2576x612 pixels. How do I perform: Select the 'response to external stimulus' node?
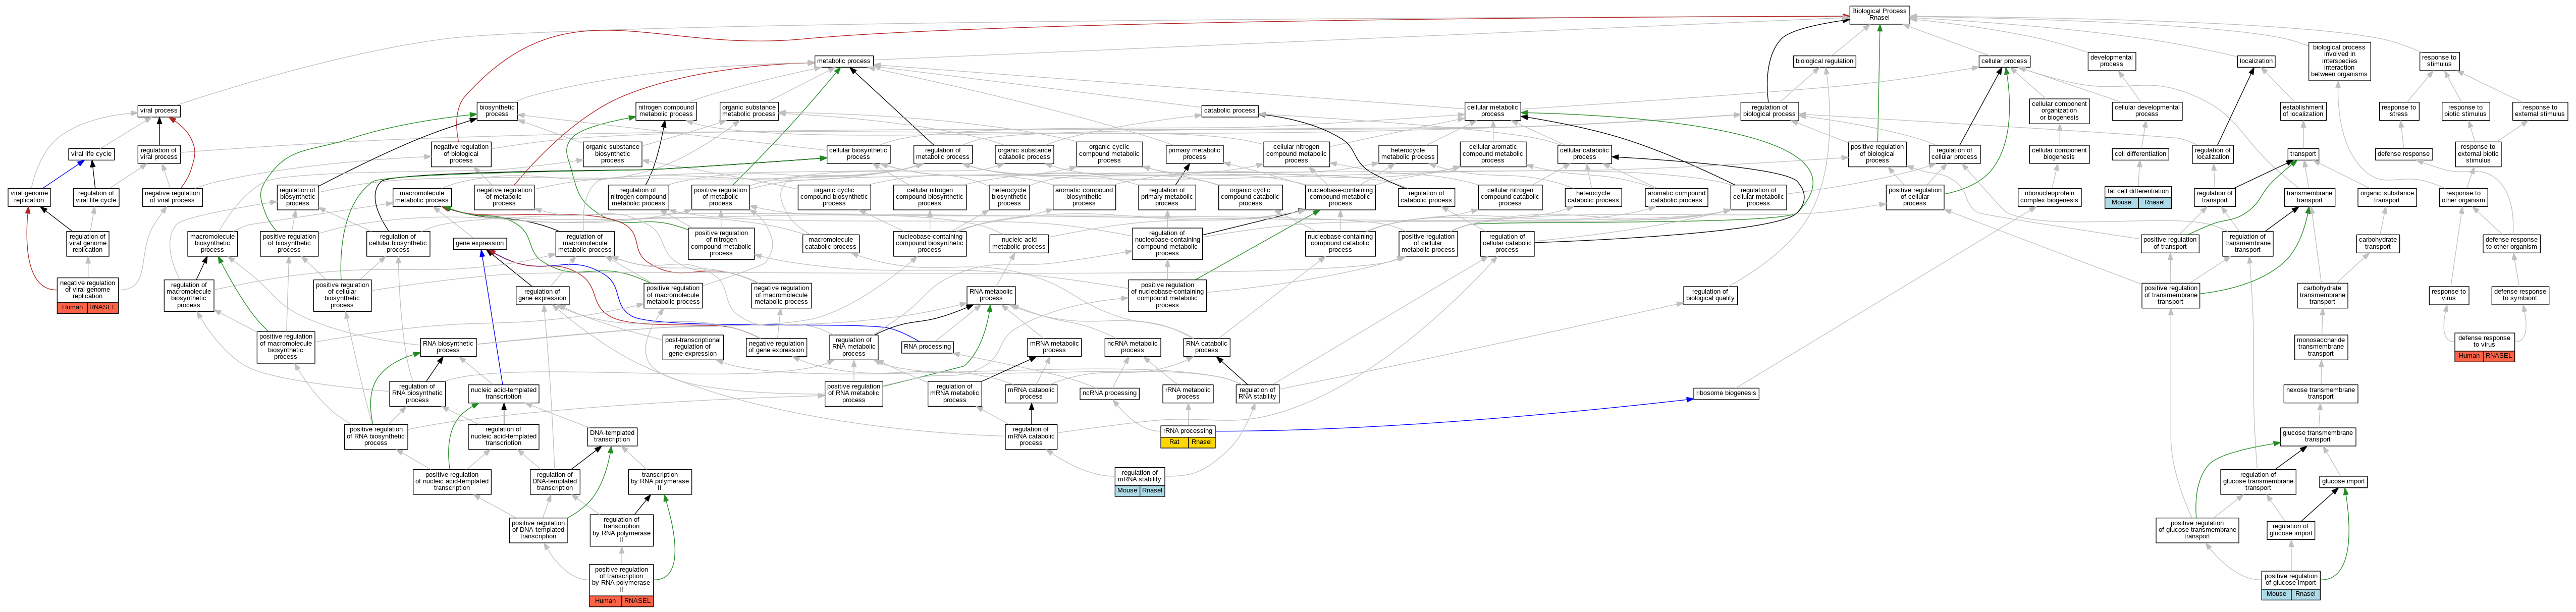pos(2539,111)
